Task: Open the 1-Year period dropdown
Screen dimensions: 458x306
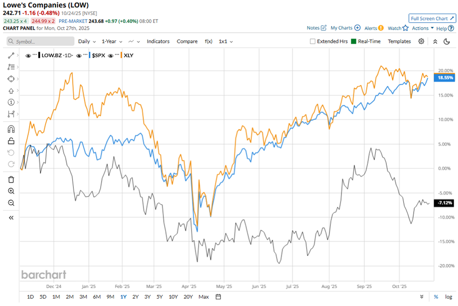Action: tap(112, 41)
